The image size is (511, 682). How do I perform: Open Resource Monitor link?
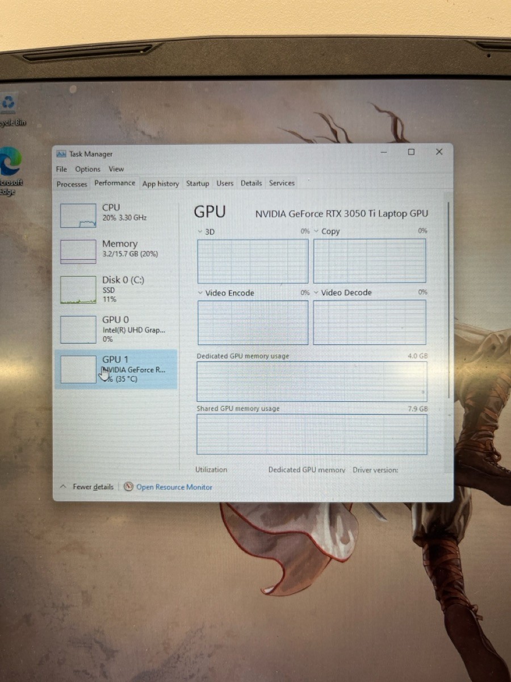coord(174,487)
